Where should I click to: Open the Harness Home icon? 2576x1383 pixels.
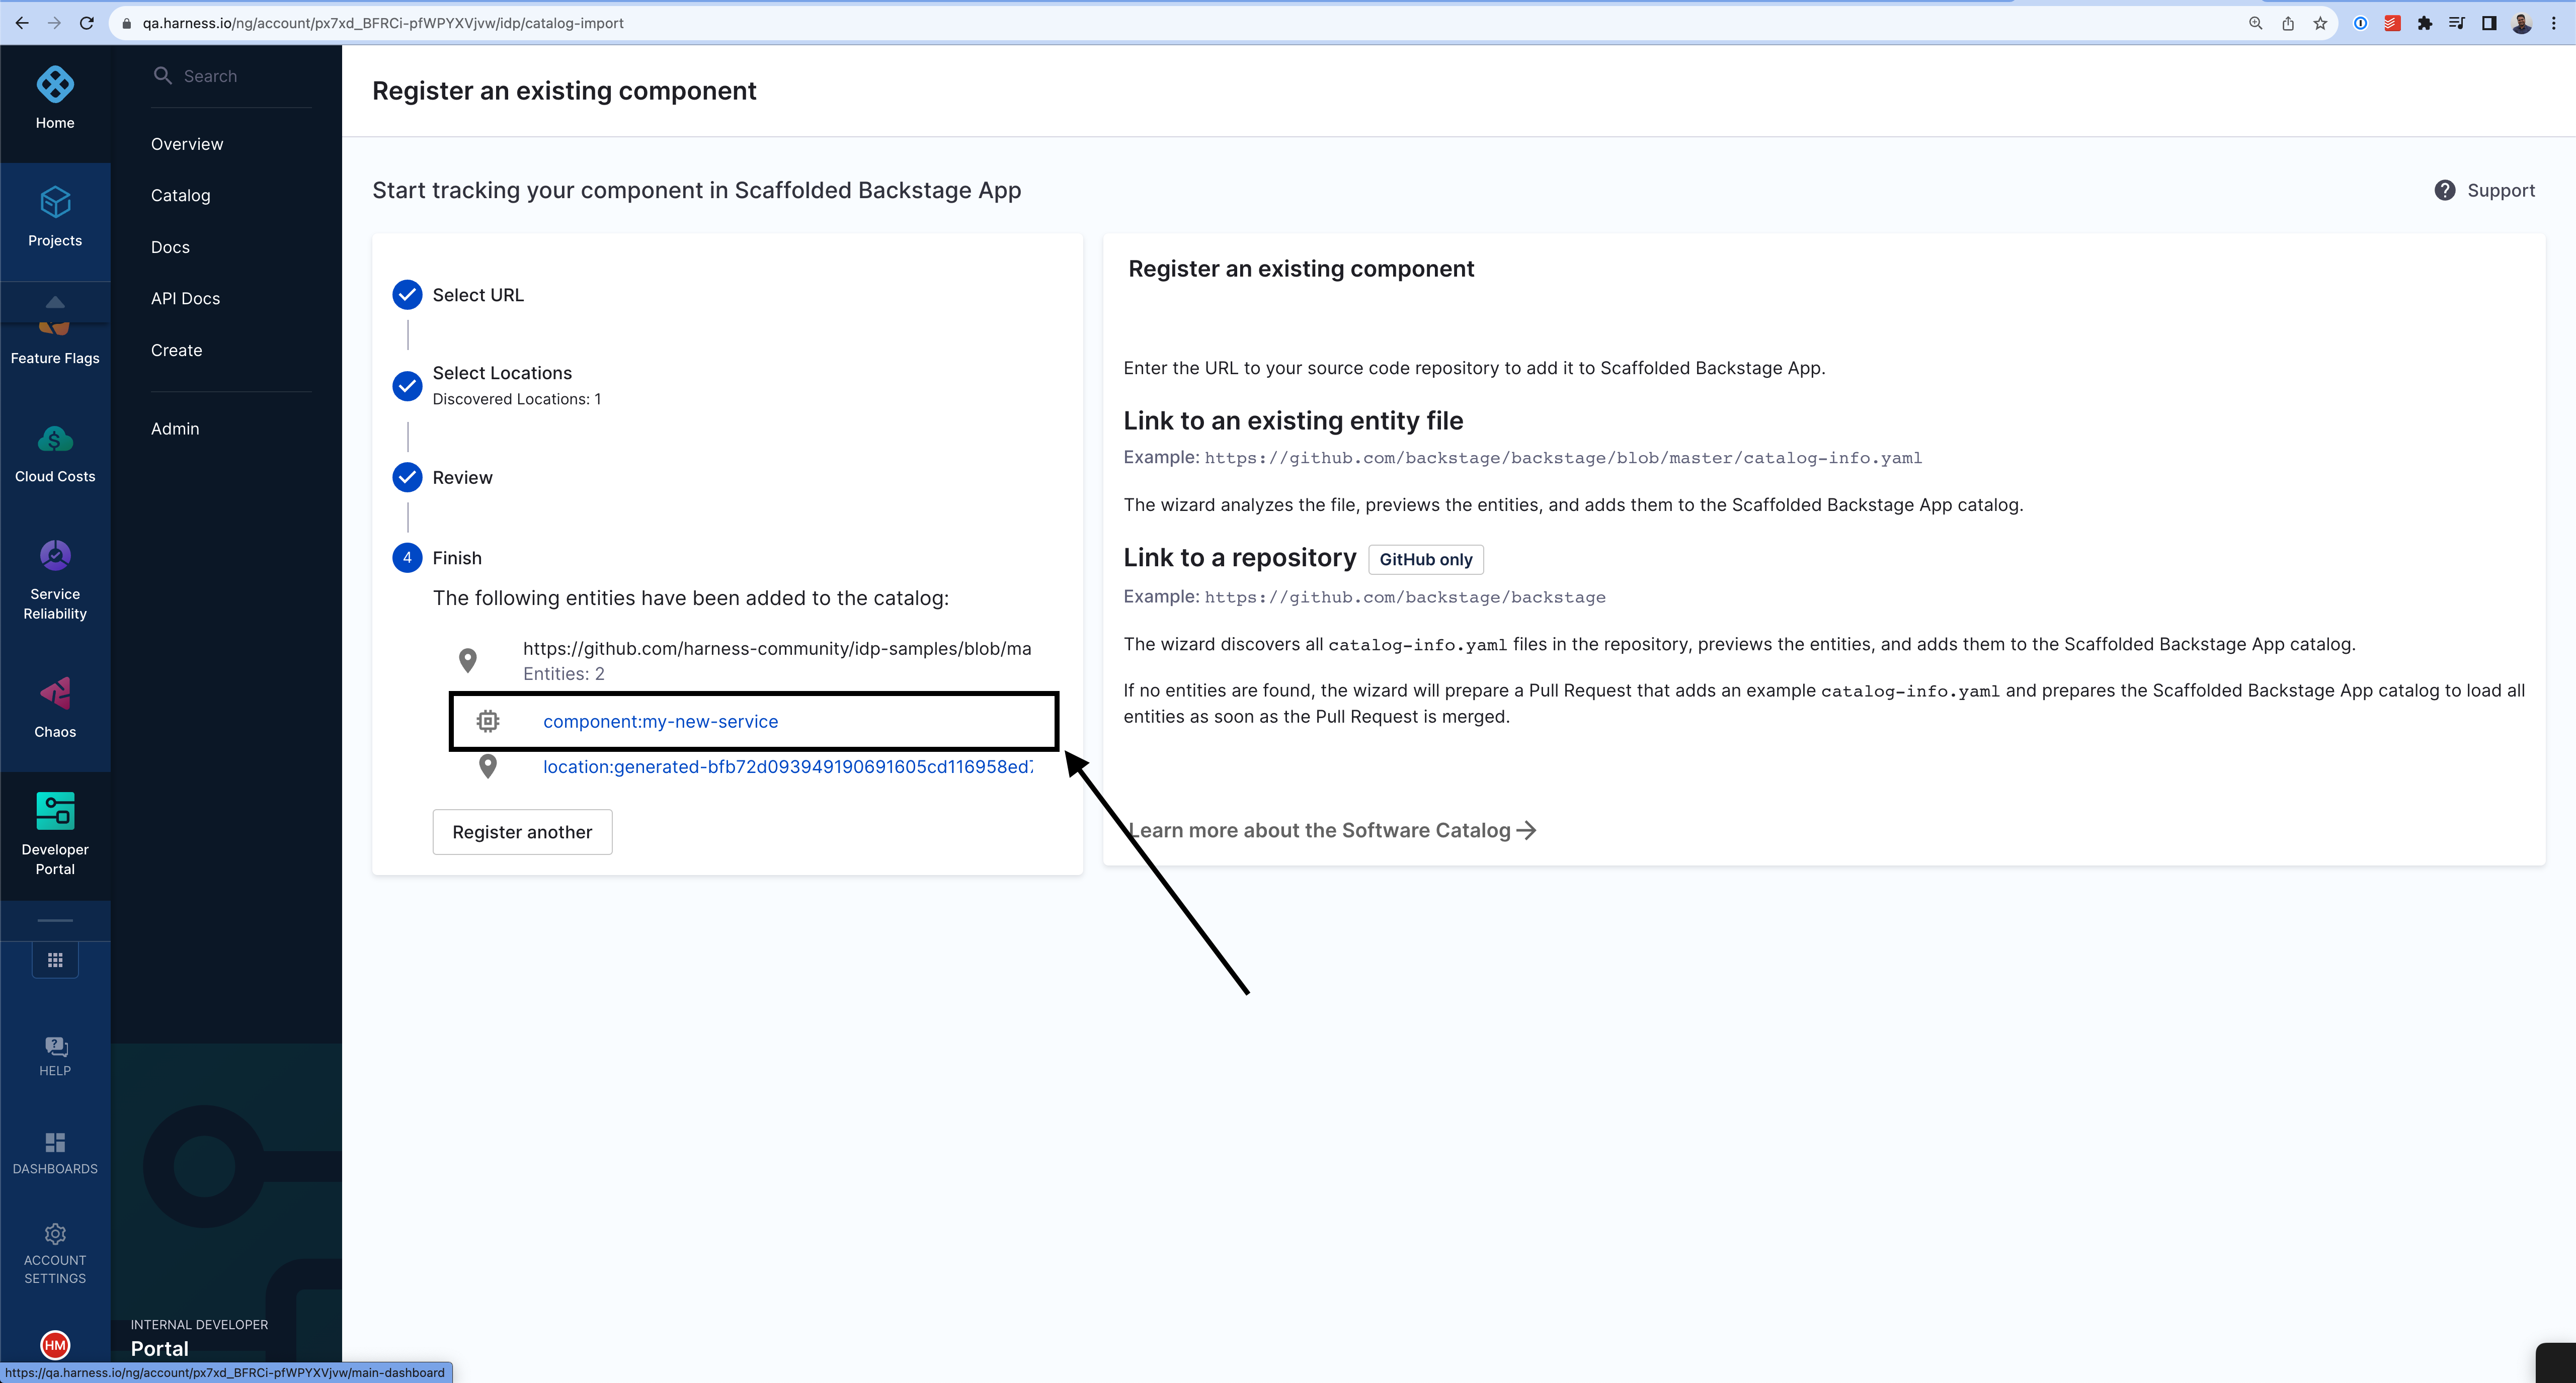(x=55, y=85)
